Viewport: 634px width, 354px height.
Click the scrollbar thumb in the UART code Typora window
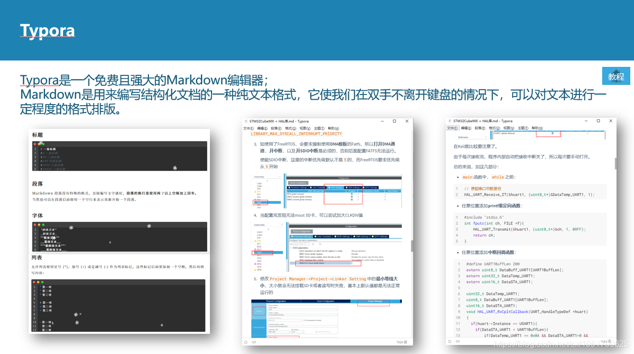(615, 163)
